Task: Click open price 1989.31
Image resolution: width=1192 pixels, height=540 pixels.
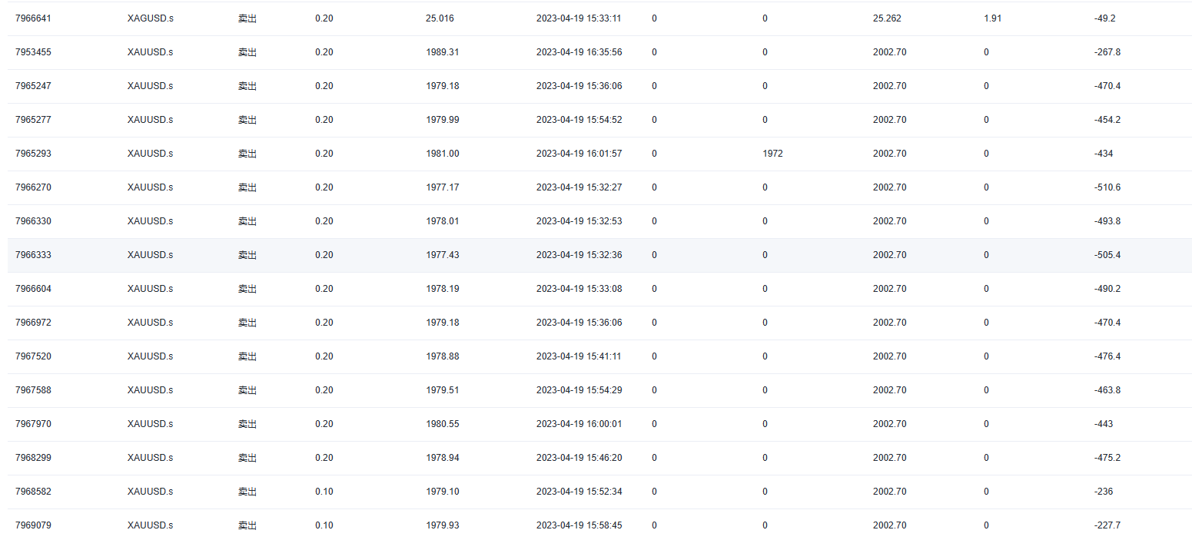Action: click(443, 52)
